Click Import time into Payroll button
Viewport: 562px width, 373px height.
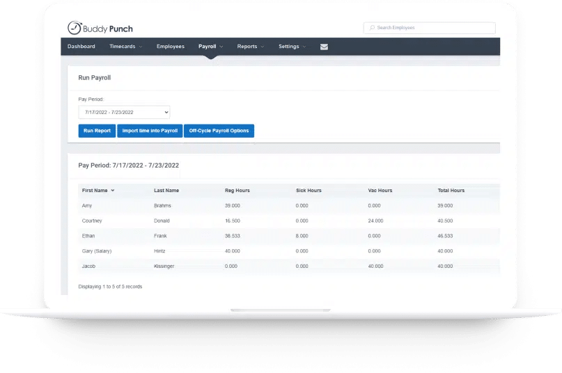point(150,131)
